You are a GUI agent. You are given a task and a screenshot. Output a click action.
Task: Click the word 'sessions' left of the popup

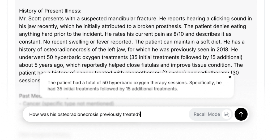pyautogui.click(x=29, y=80)
